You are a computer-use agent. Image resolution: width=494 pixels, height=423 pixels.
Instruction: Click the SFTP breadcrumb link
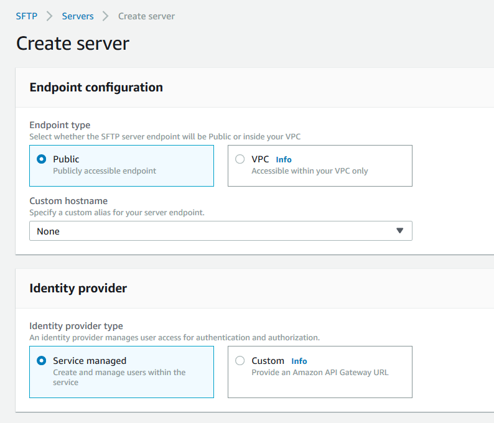27,16
